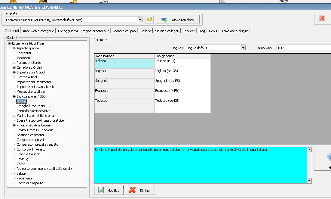This screenshot has height=199, width=331.
Task: Select Spese di trasporto tree item
Action: coord(30,183)
